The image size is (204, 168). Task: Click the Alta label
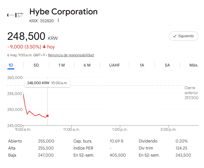[12, 148]
